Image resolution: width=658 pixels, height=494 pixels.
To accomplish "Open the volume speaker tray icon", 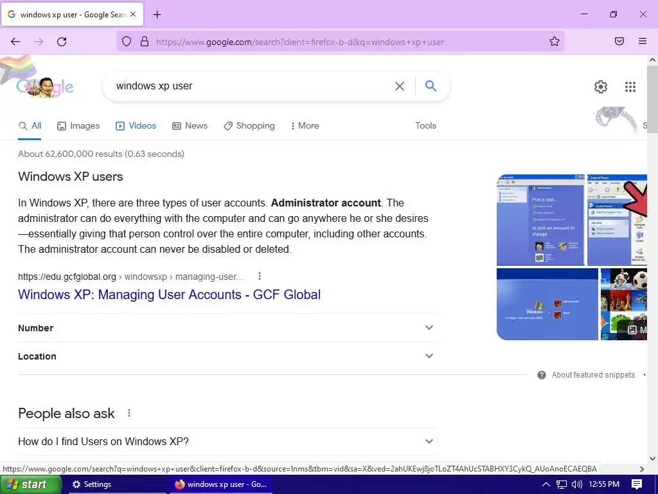I will point(576,484).
